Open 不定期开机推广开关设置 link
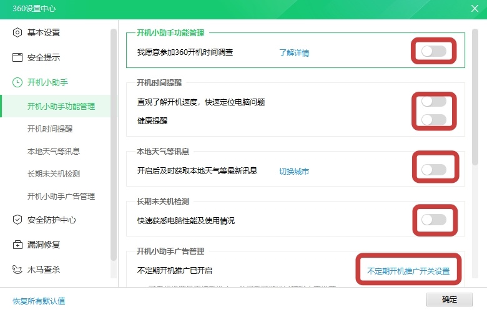487x312 pixels. tap(408, 271)
